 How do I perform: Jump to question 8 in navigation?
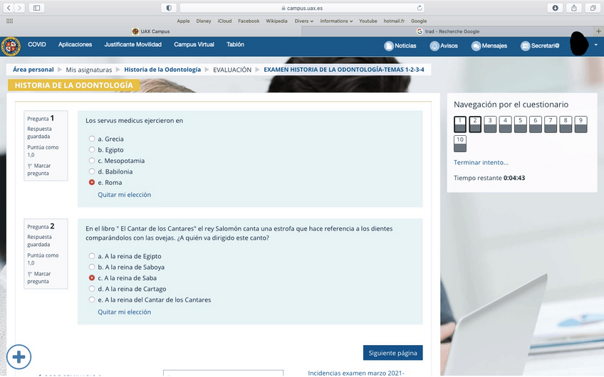(x=566, y=124)
